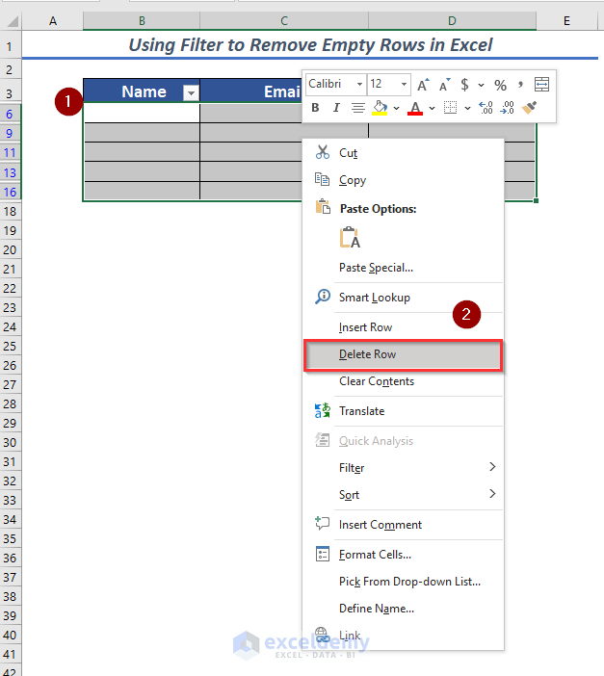The height and width of the screenshot is (676, 604).
Task: Select column A header
Action: click(x=53, y=21)
